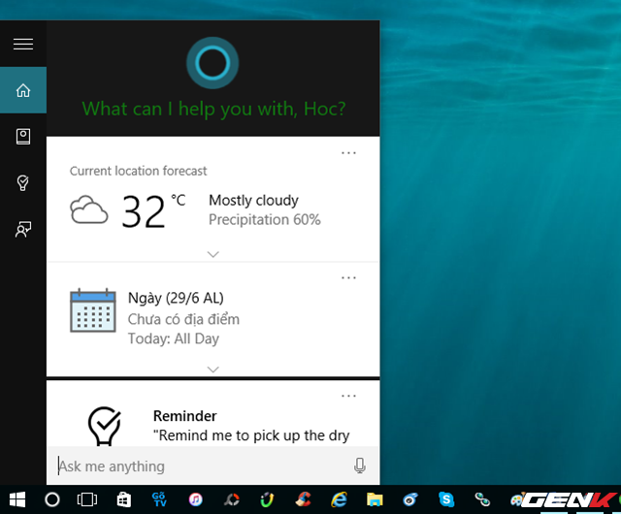Open the linked-gears taskbar app
This screenshot has width=621, height=514.
482,499
